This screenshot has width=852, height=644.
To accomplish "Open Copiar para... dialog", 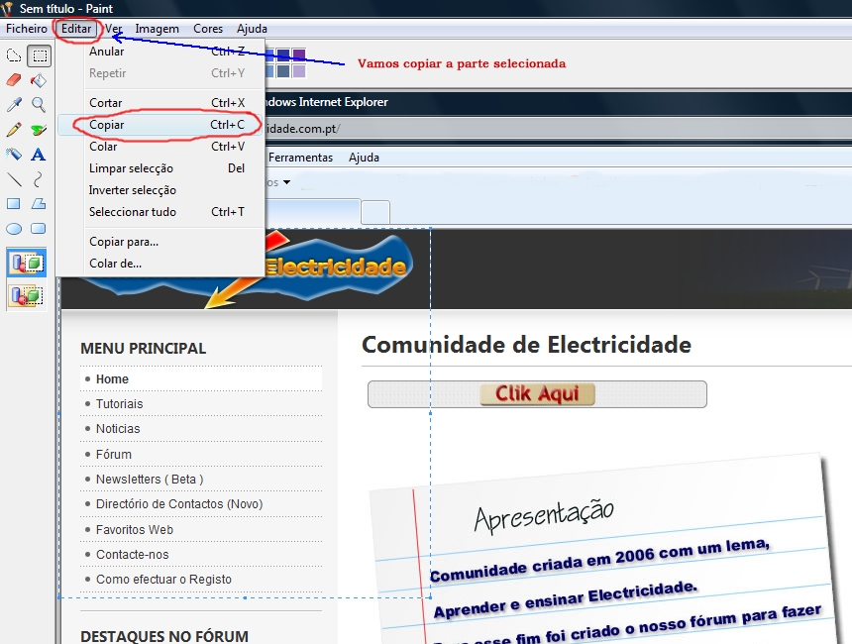I will [x=161, y=242].
